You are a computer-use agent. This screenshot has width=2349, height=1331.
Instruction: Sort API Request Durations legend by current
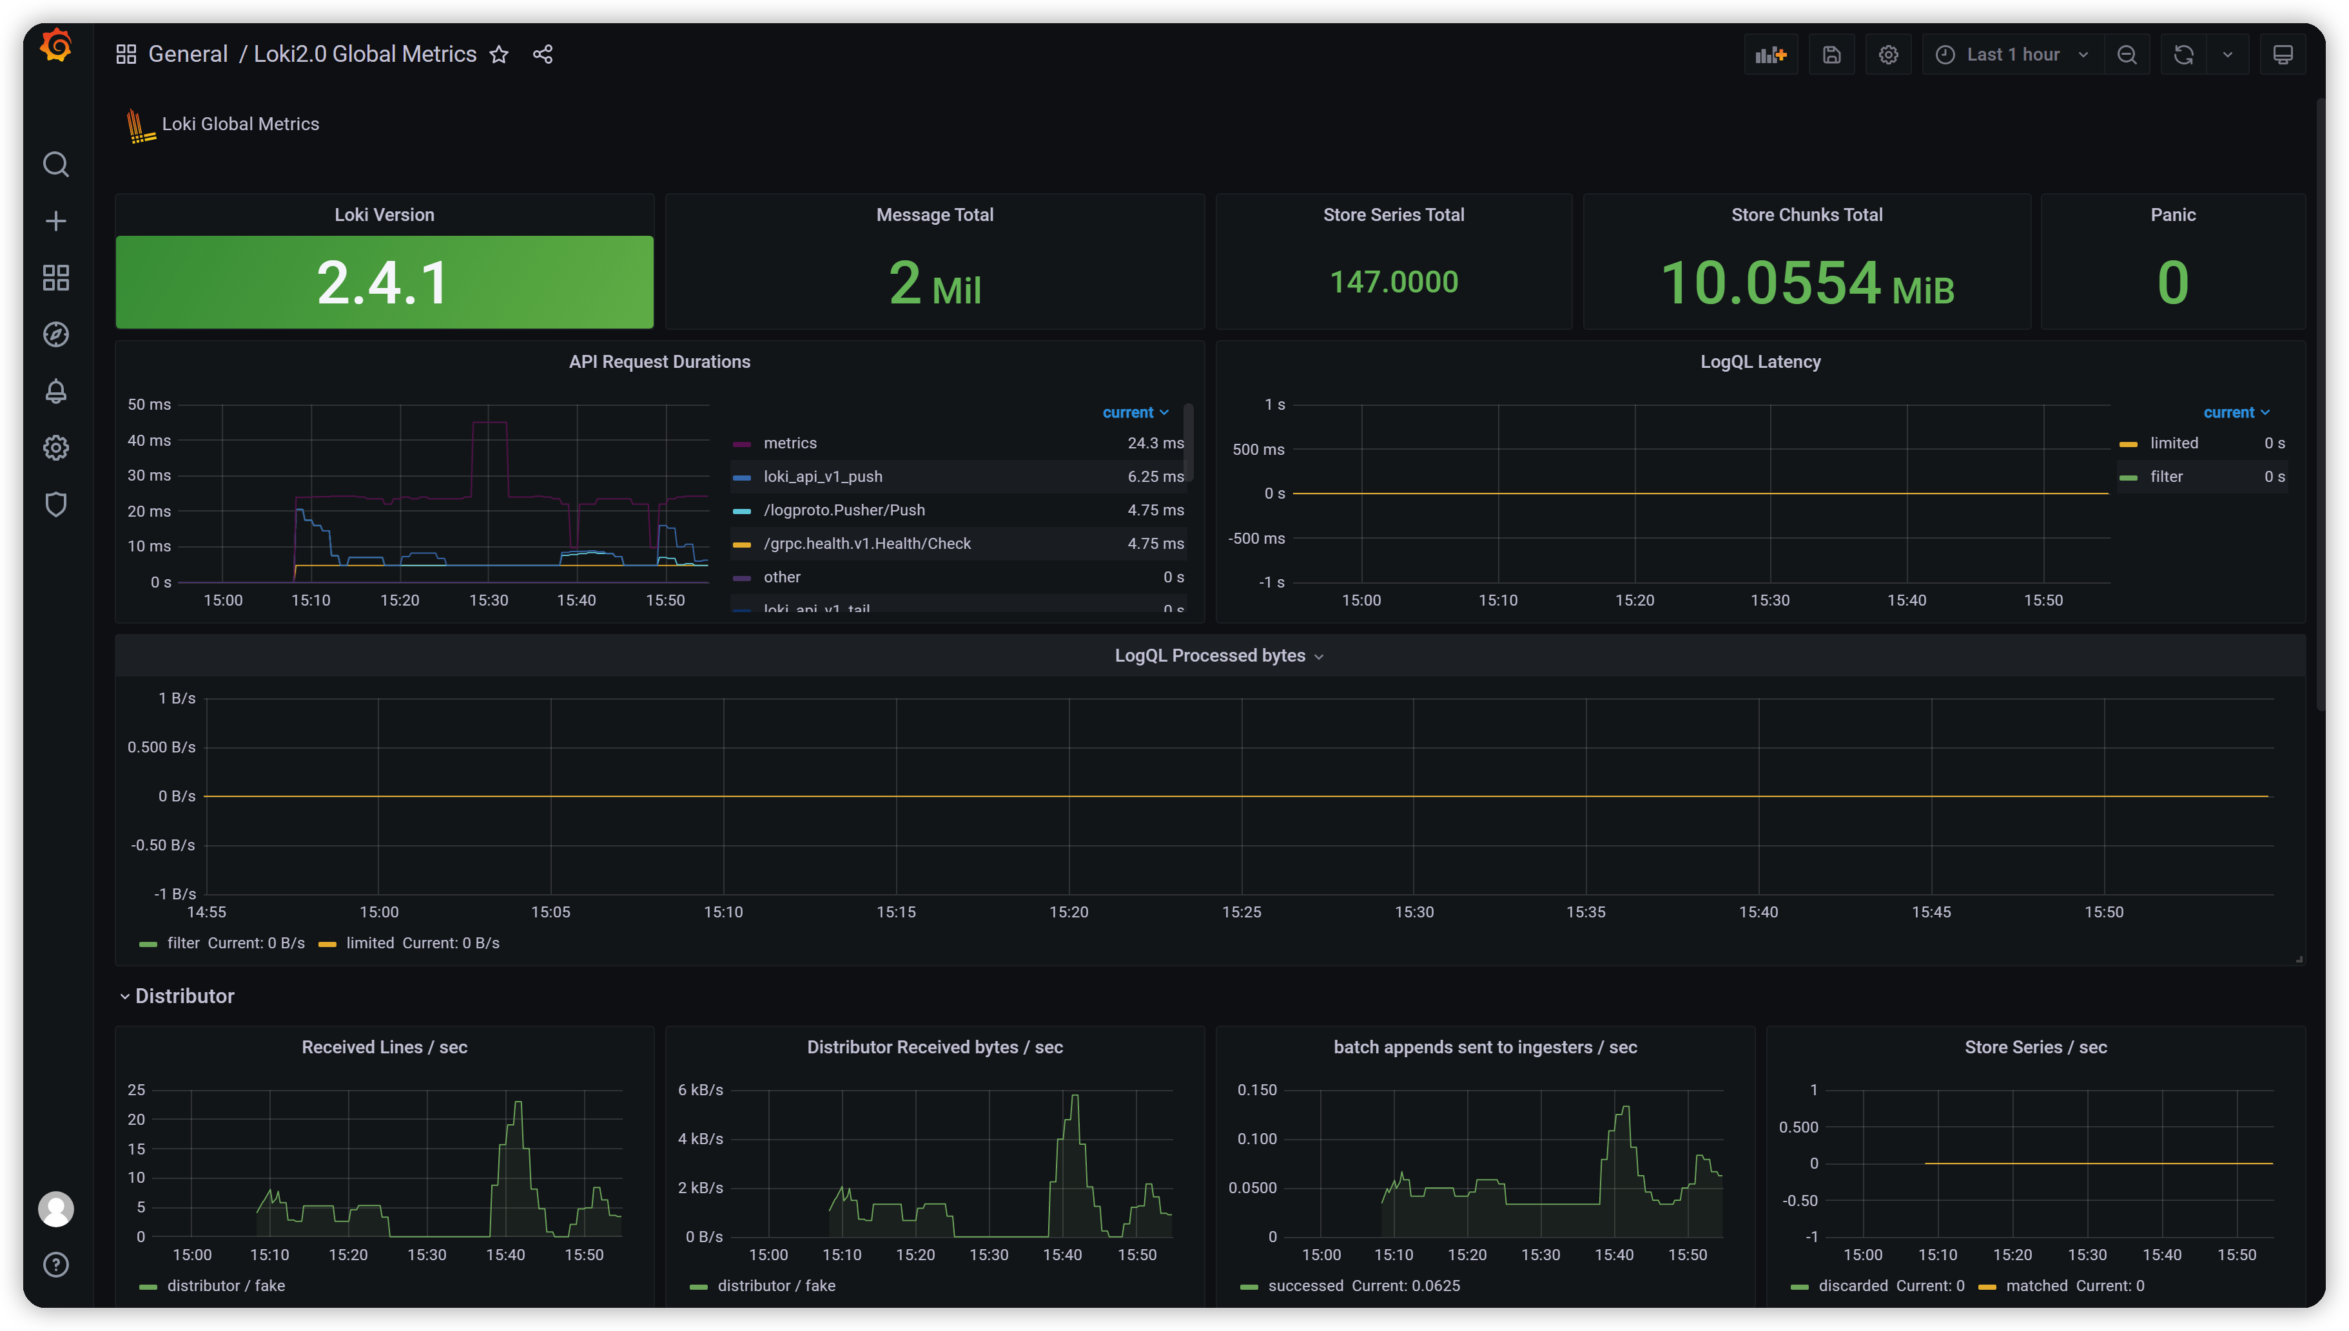point(1135,413)
